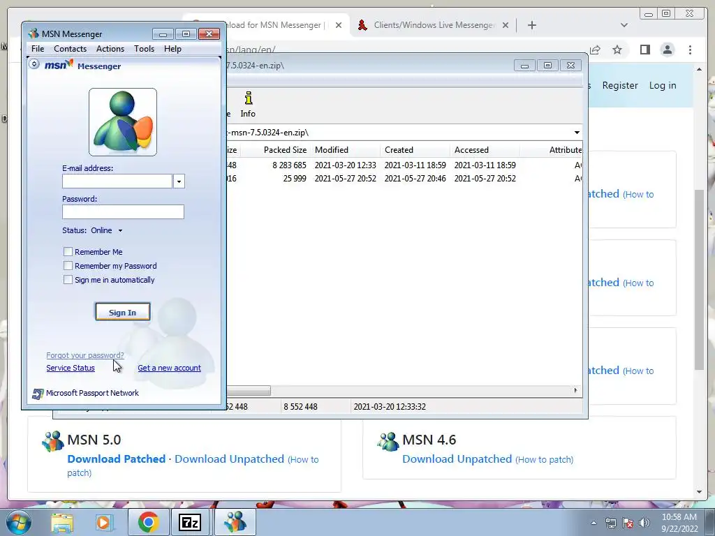Open the Contacts menu

(70, 49)
